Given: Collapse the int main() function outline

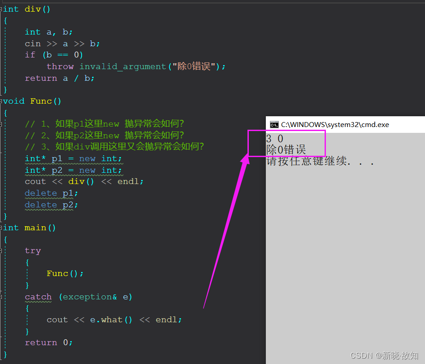Looking at the screenshot, I should (x=1, y=228).
